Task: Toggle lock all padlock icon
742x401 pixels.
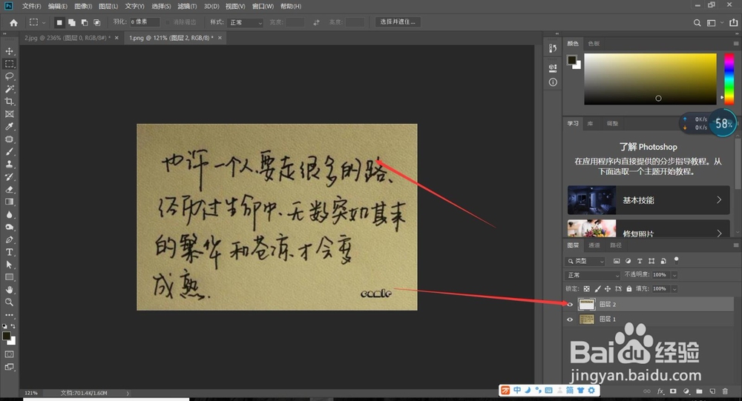Action: tap(629, 288)
